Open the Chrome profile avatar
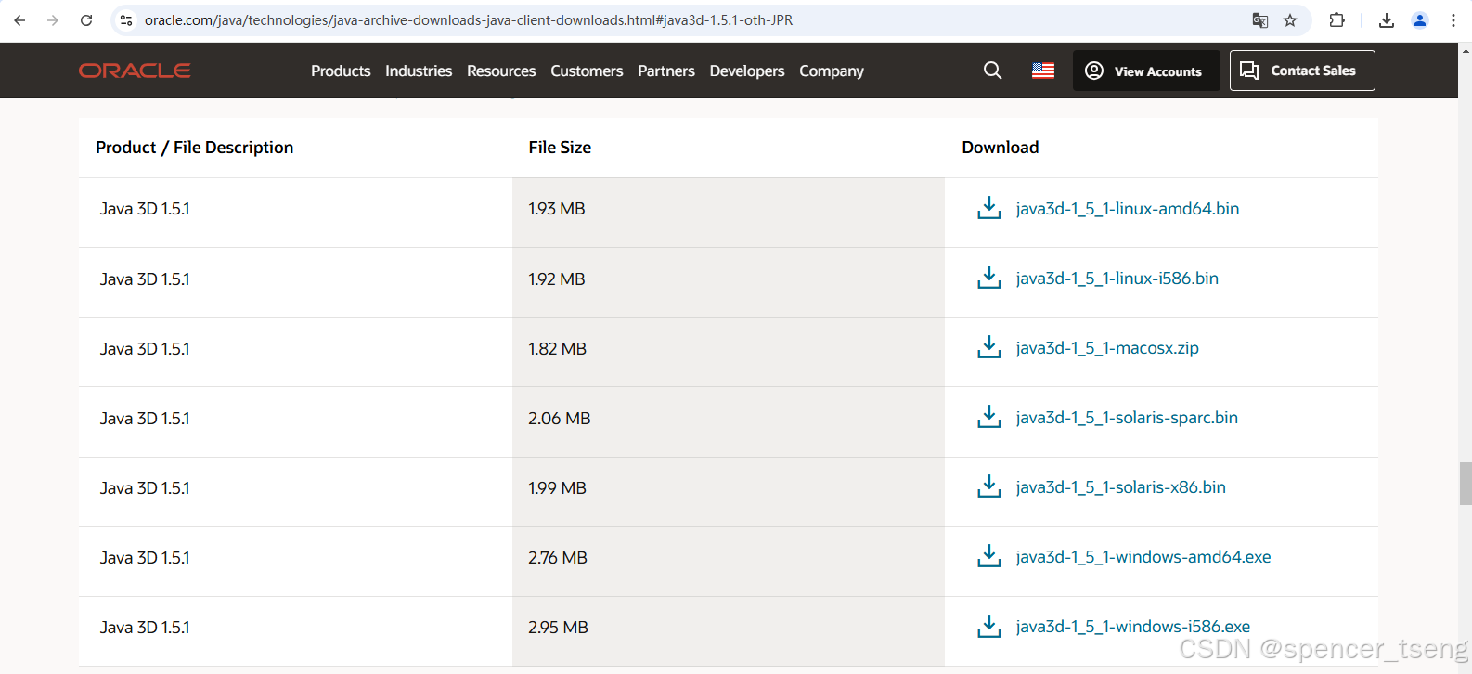1472x674 pixels. click(x=1420, y=20)
